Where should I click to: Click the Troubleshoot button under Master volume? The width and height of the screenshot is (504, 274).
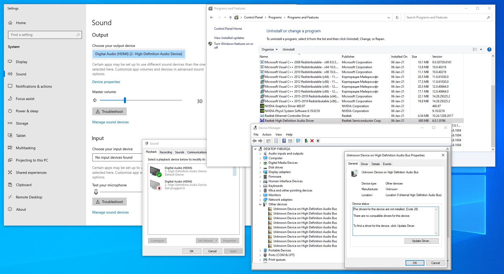pyautogui.click(x=109, y=111)
